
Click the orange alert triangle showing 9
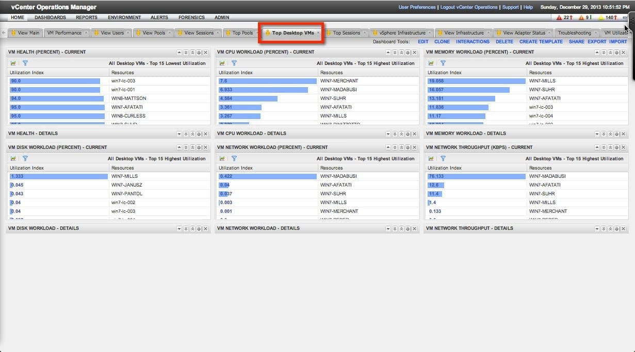point(581,18)
